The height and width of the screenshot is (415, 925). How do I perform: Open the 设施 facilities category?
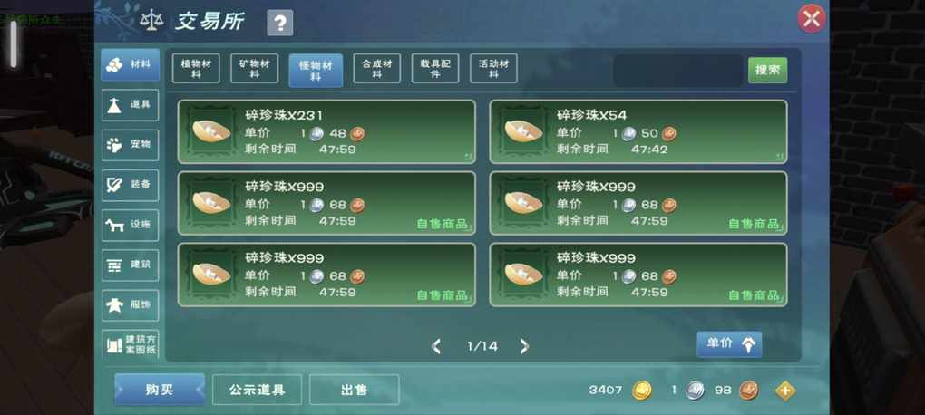tap(130, 226)
